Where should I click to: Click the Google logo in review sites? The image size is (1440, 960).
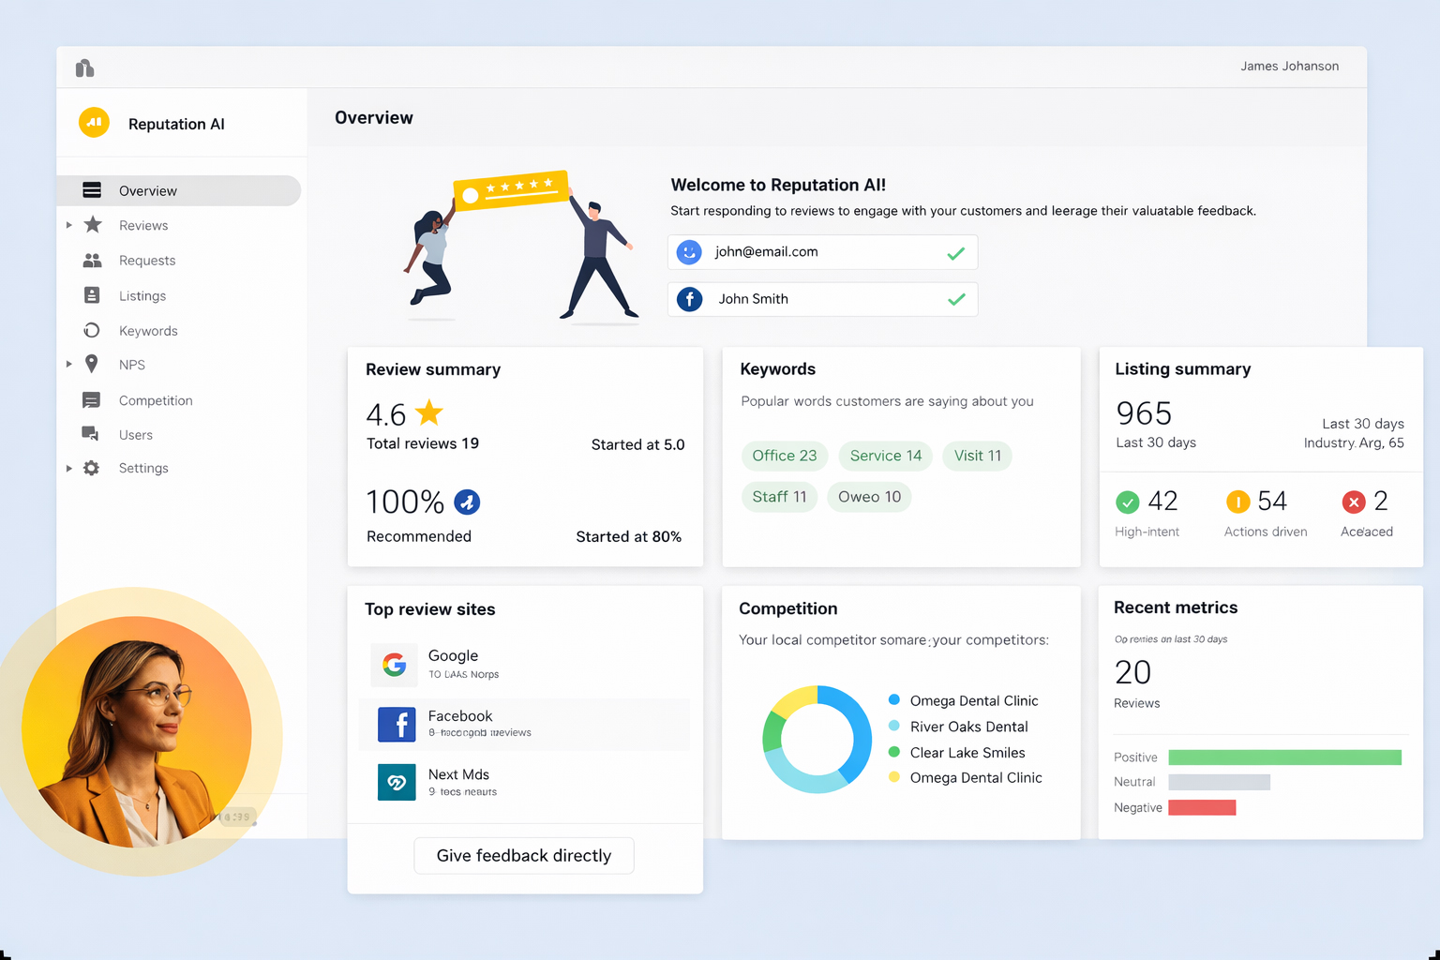tap(395, 665)
